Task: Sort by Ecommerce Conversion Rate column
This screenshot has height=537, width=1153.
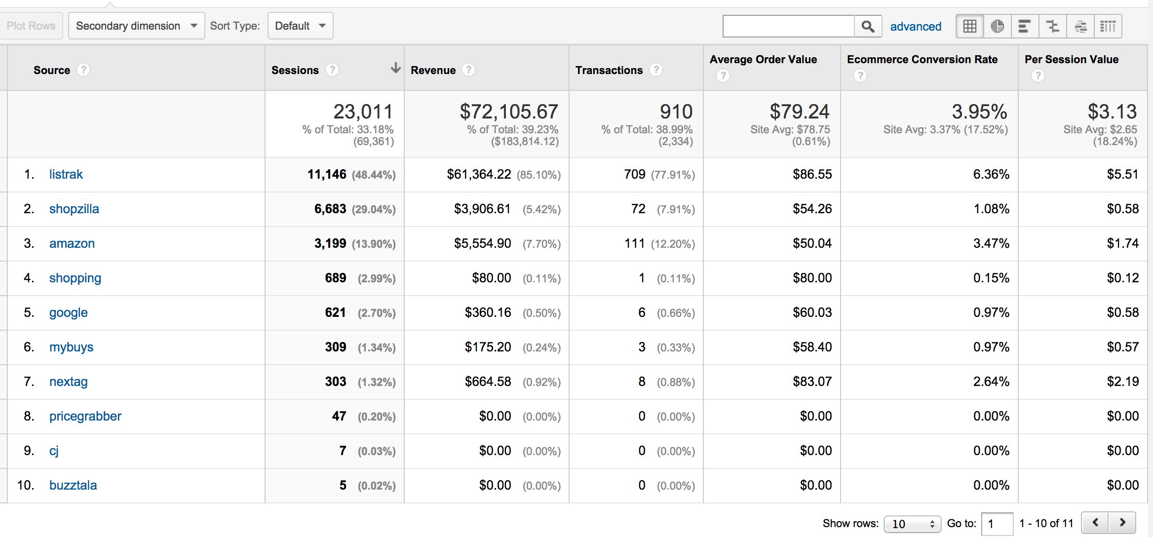Action: click(922, 59)
